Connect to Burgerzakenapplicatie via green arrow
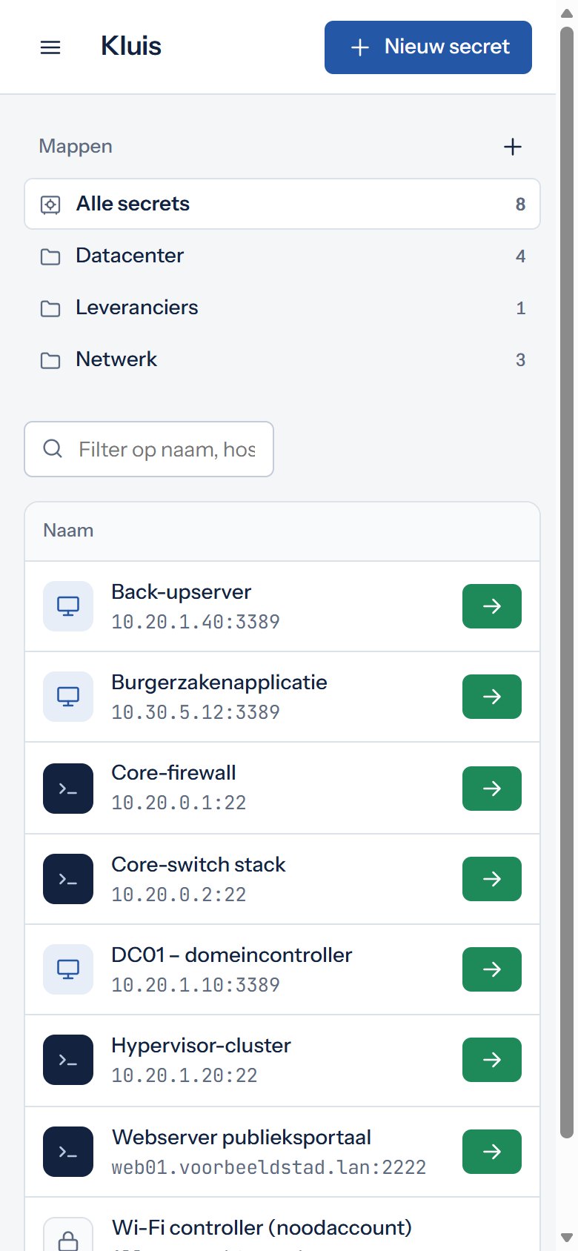This screenshot has height=1251, width=578. [492, 697]
